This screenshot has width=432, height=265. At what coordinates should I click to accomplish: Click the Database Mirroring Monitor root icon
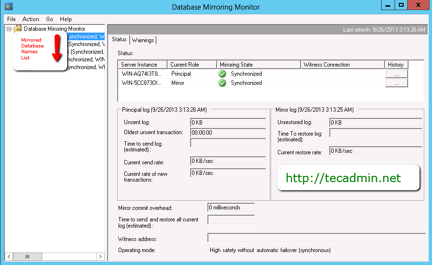[18, 28]
